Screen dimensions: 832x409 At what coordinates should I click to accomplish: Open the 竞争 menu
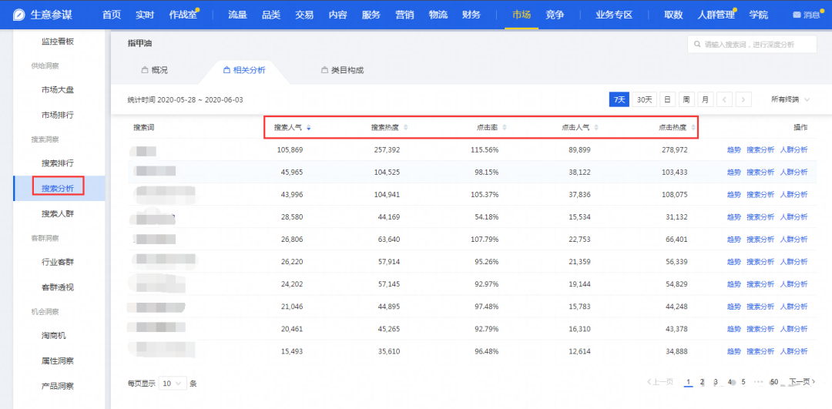pyautogui.click(x=555, y=15)
